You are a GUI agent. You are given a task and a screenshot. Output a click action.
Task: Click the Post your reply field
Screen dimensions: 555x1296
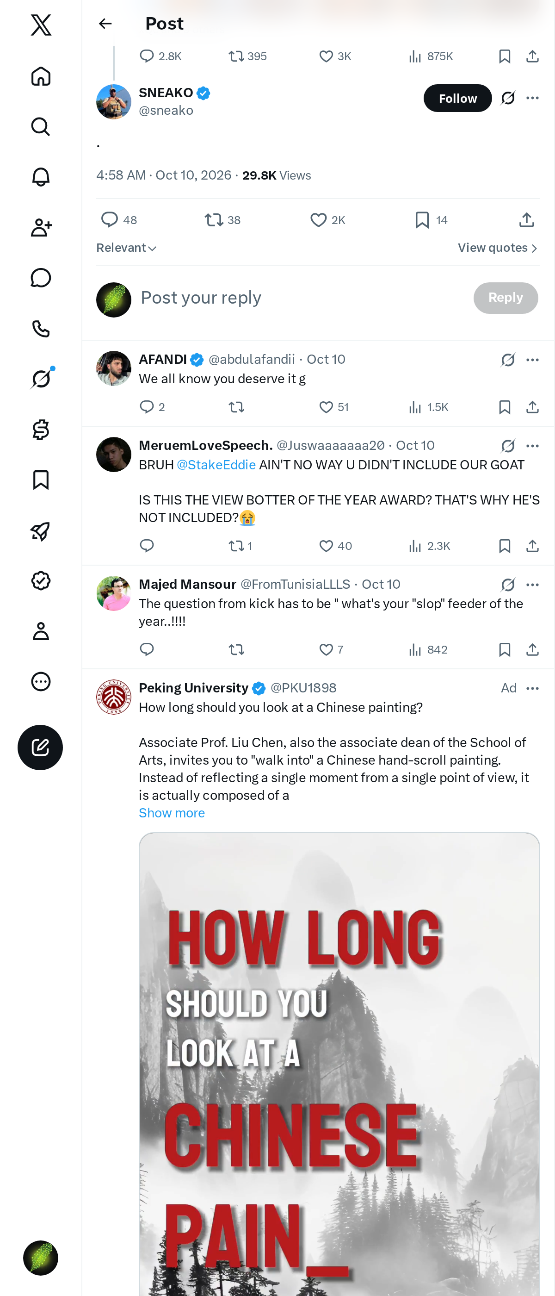pos(302,298)
